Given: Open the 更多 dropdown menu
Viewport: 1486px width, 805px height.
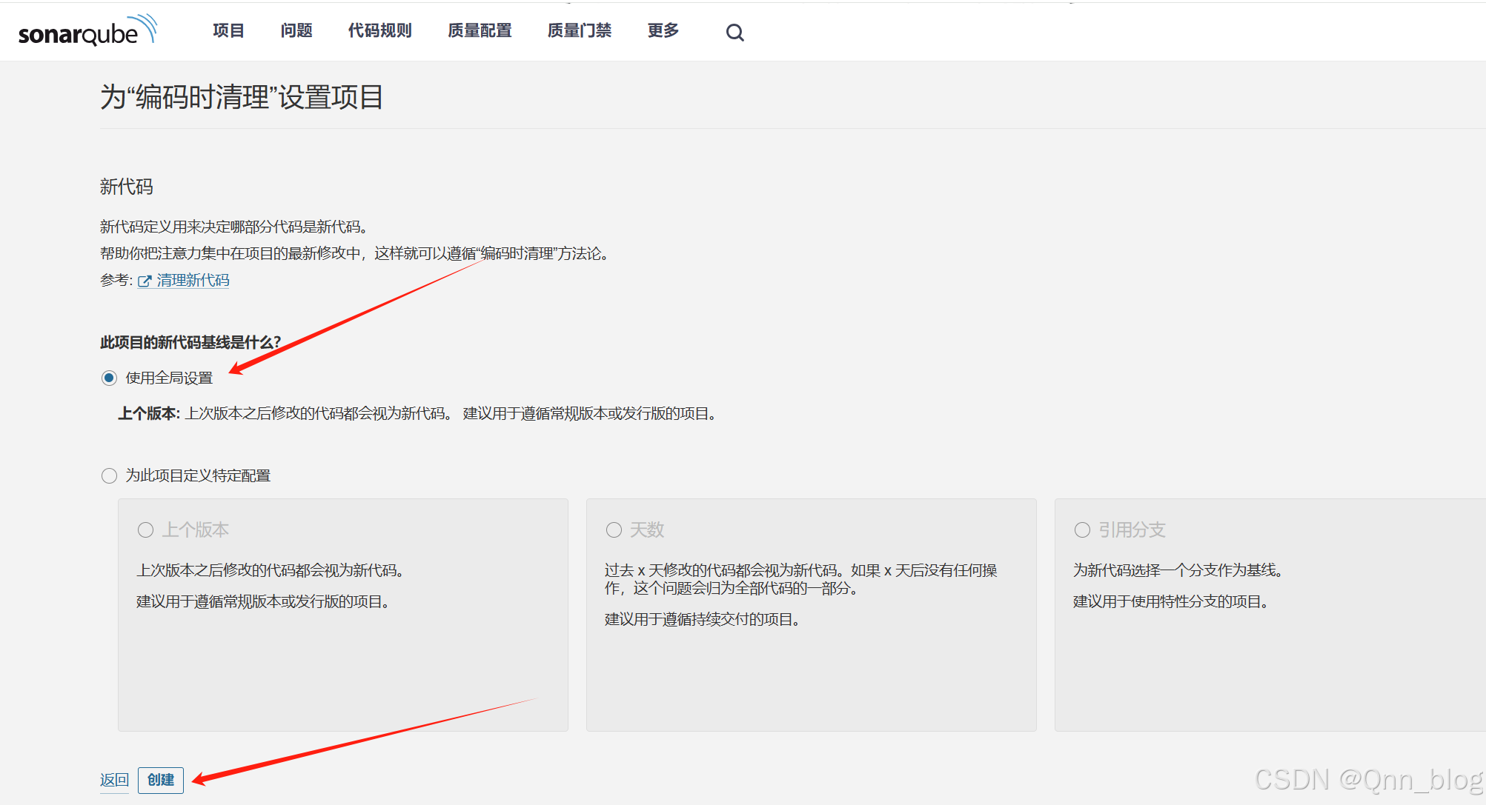Looking at the screenshot, I should pyautogui.click(x=663, y=31).
